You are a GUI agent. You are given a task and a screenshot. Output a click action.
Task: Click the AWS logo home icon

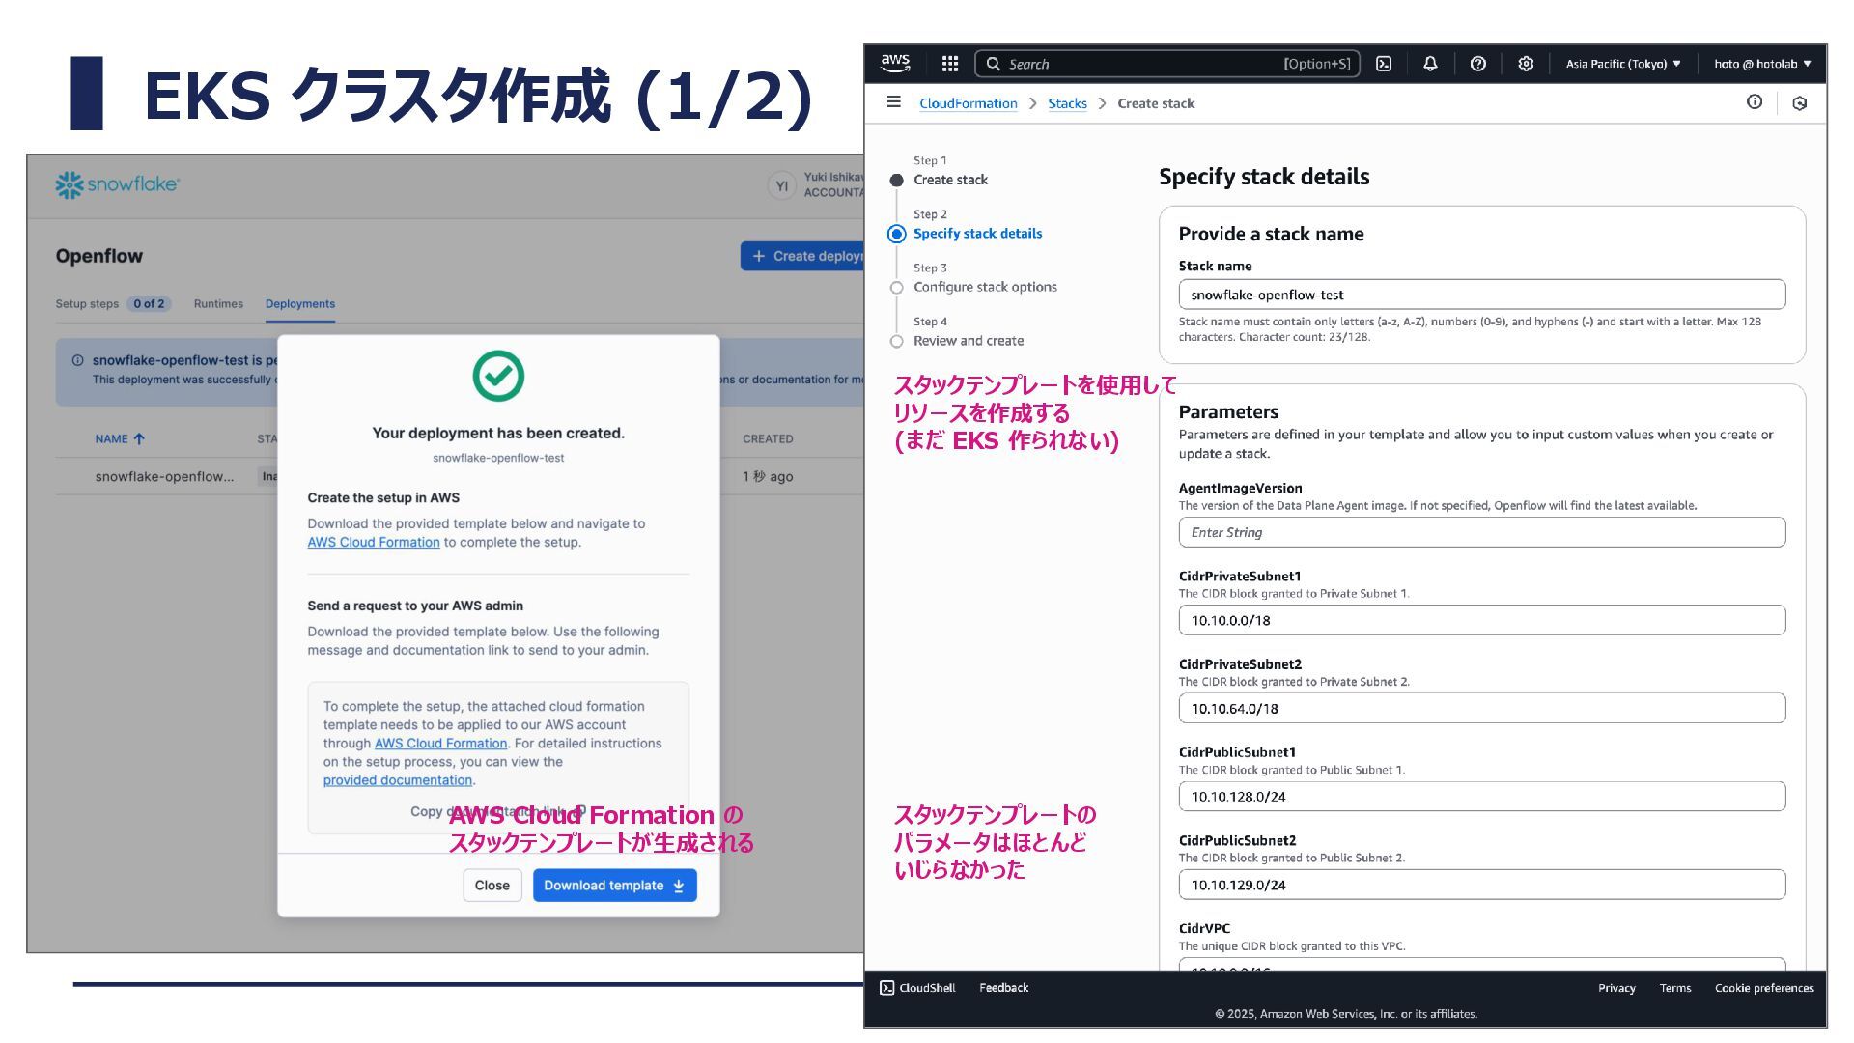tap(895, 63)
